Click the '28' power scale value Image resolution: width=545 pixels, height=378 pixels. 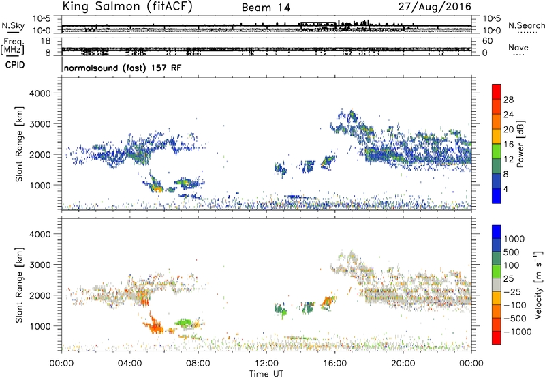point(508,100)
